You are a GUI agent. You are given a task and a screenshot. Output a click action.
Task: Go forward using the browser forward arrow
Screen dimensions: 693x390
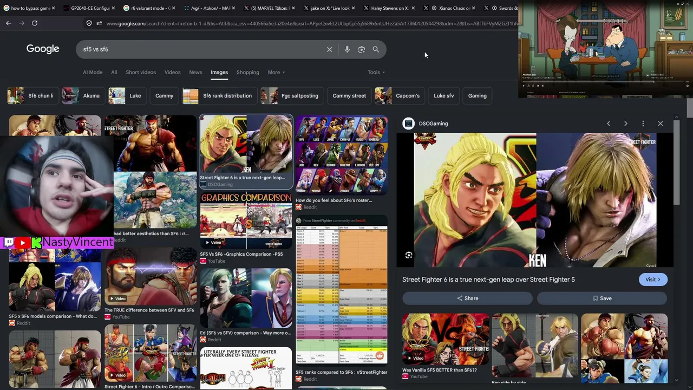pyautogui.click(x=22, y=23)
